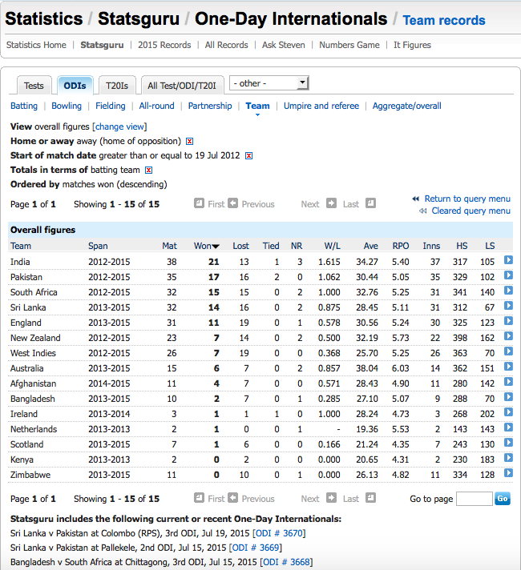Open Netherlands row details arrow icon
Viewport: 521px width, 570px height.
point(508,427)
